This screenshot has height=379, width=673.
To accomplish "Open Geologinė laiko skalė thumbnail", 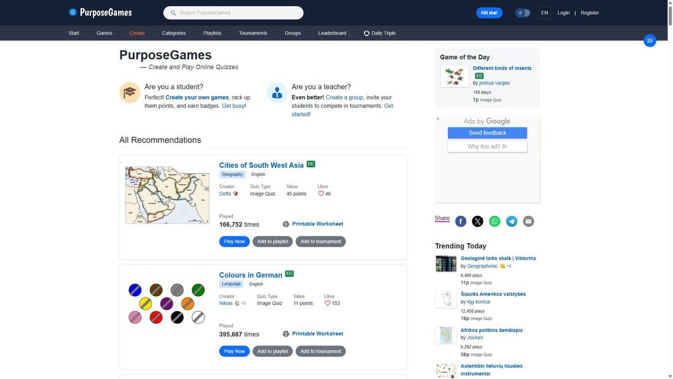I will [x=446, y=264].
